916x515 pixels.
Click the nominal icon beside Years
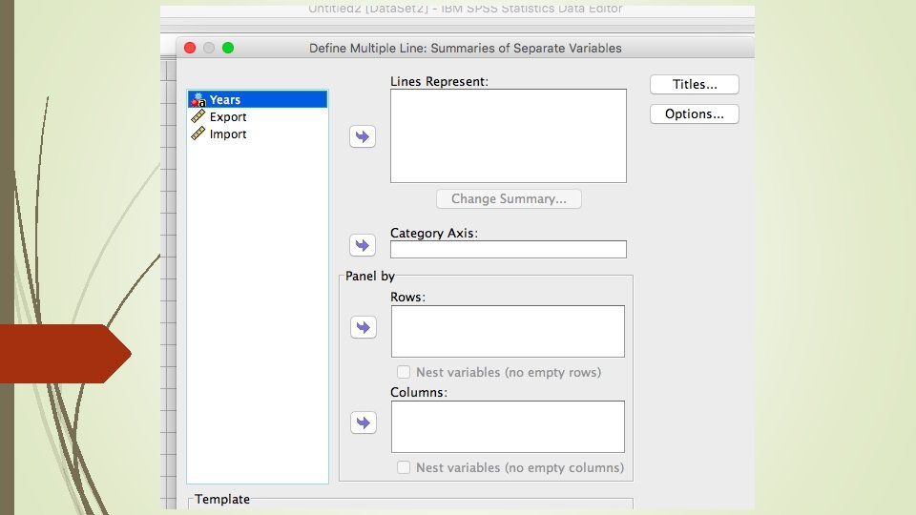(x=198, y=99)
